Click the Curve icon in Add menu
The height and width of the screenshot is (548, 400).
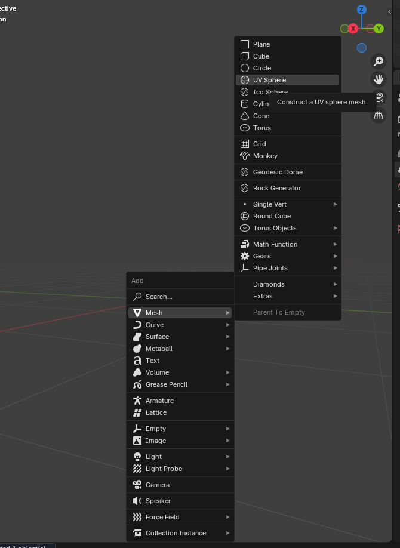point(137,324)
